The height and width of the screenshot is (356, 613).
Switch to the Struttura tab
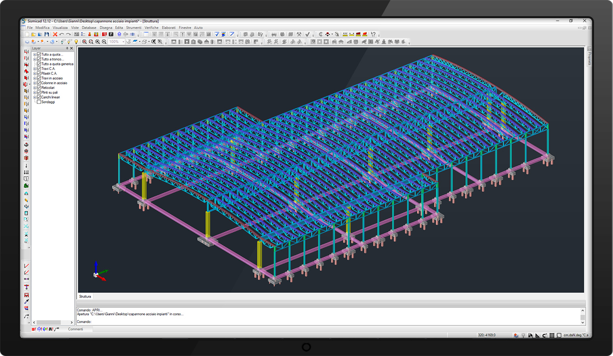click(x=85, y=296)
